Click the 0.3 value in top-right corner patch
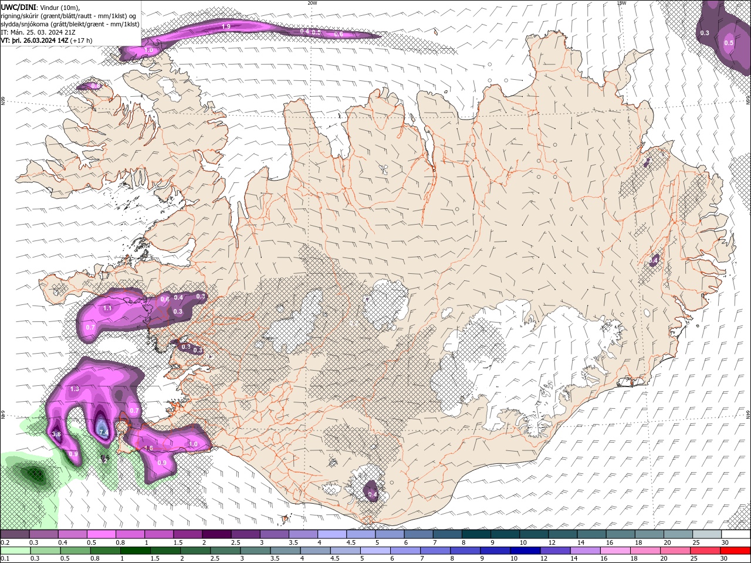The height and width of the screenshot is (563, 751). pyautogui.click(x=705, y=33)
